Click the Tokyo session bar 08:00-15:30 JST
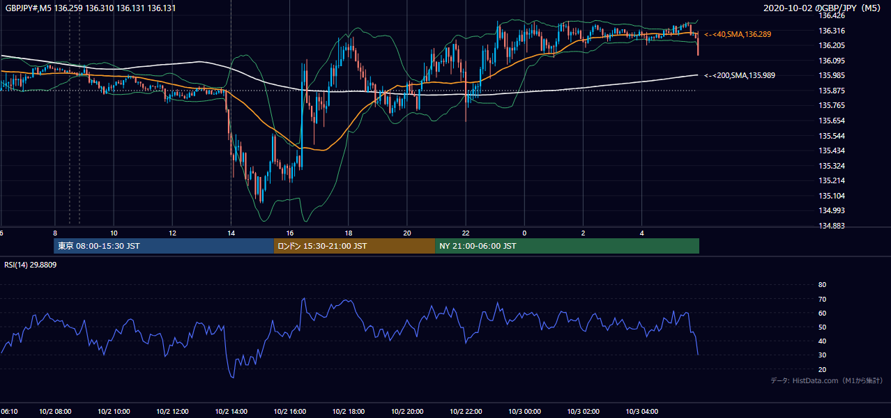The image size is (891, 418). point(164,246)
